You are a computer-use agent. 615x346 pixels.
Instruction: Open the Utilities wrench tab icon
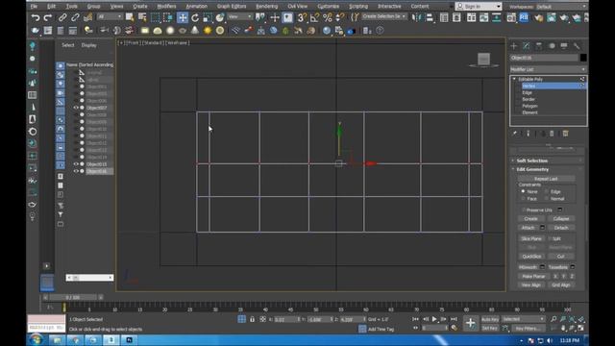[x=577, y=46]
